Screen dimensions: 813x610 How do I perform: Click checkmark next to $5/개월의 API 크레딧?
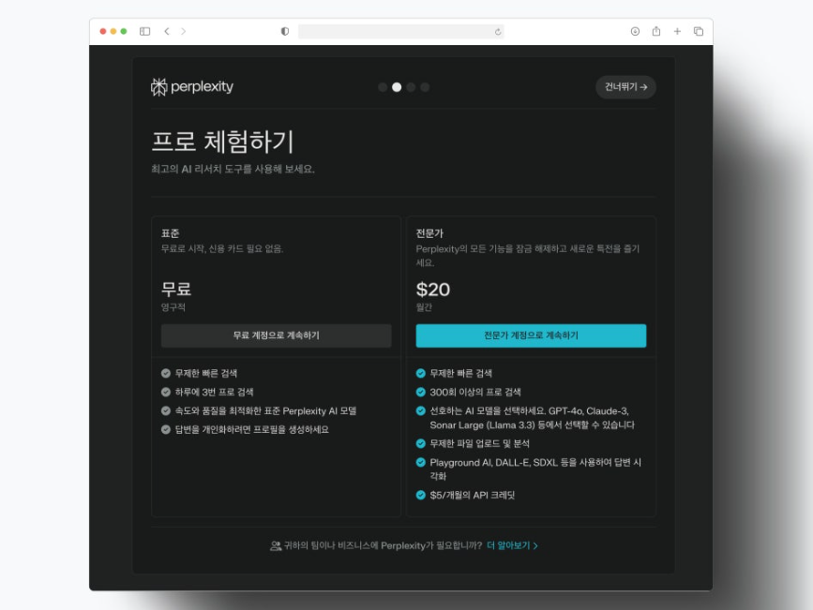point(421,495)
